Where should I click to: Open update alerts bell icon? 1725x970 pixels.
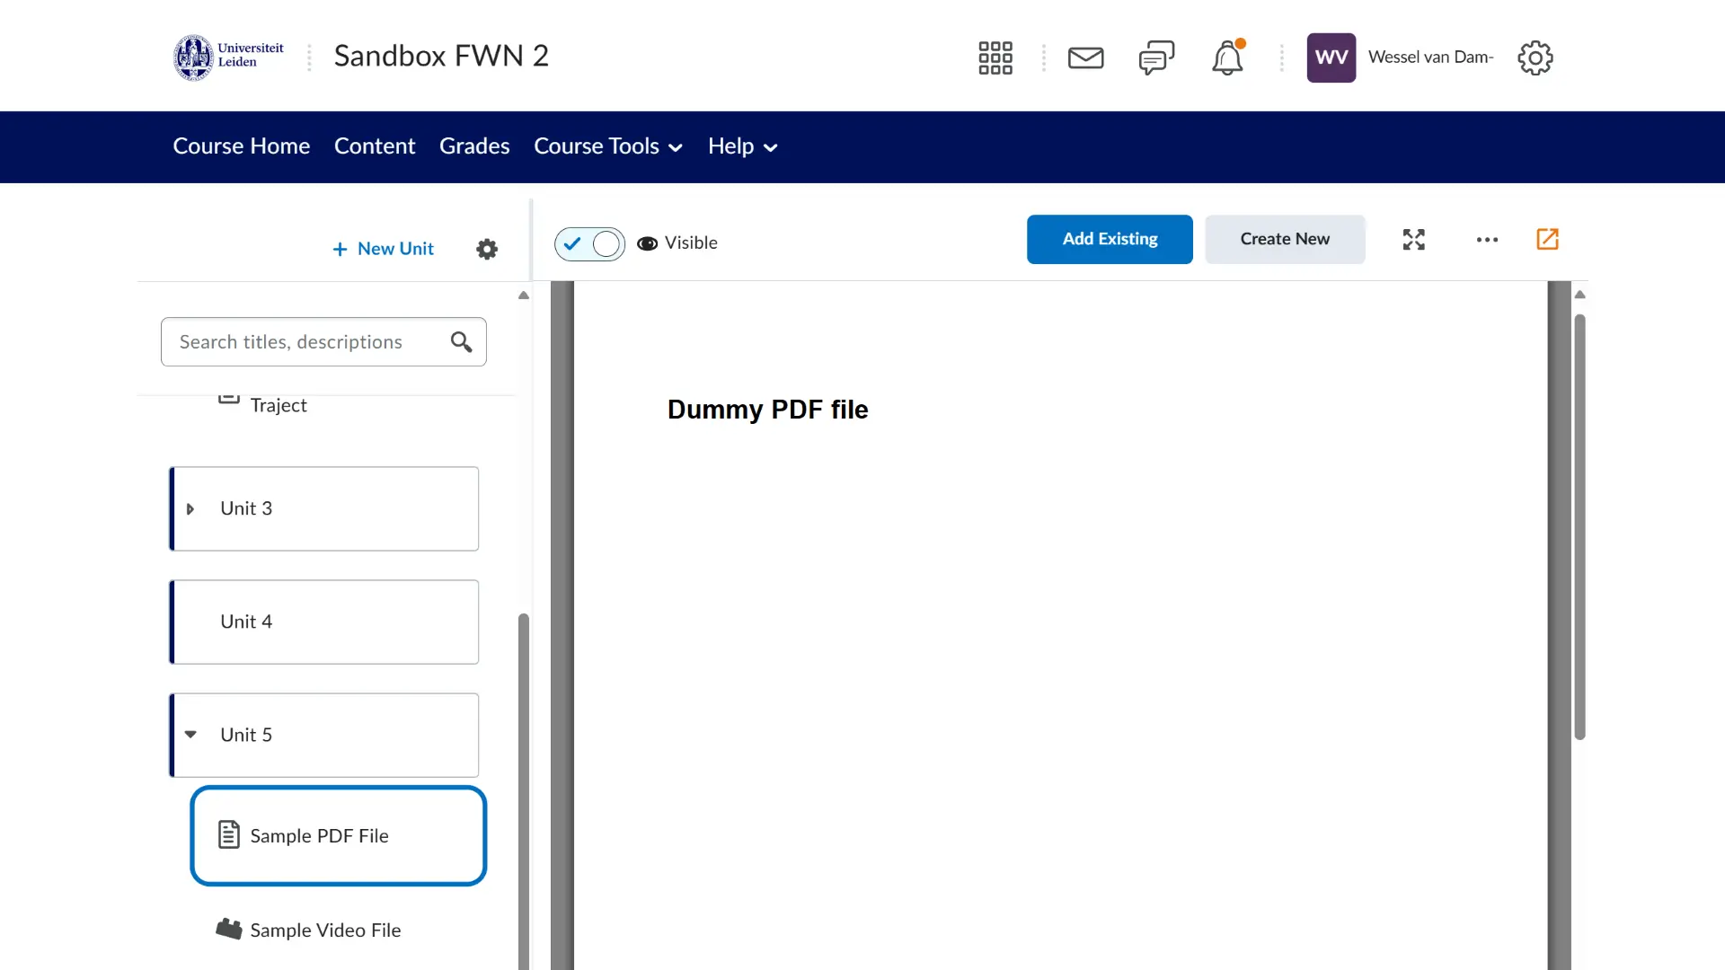pos(1227,57)
